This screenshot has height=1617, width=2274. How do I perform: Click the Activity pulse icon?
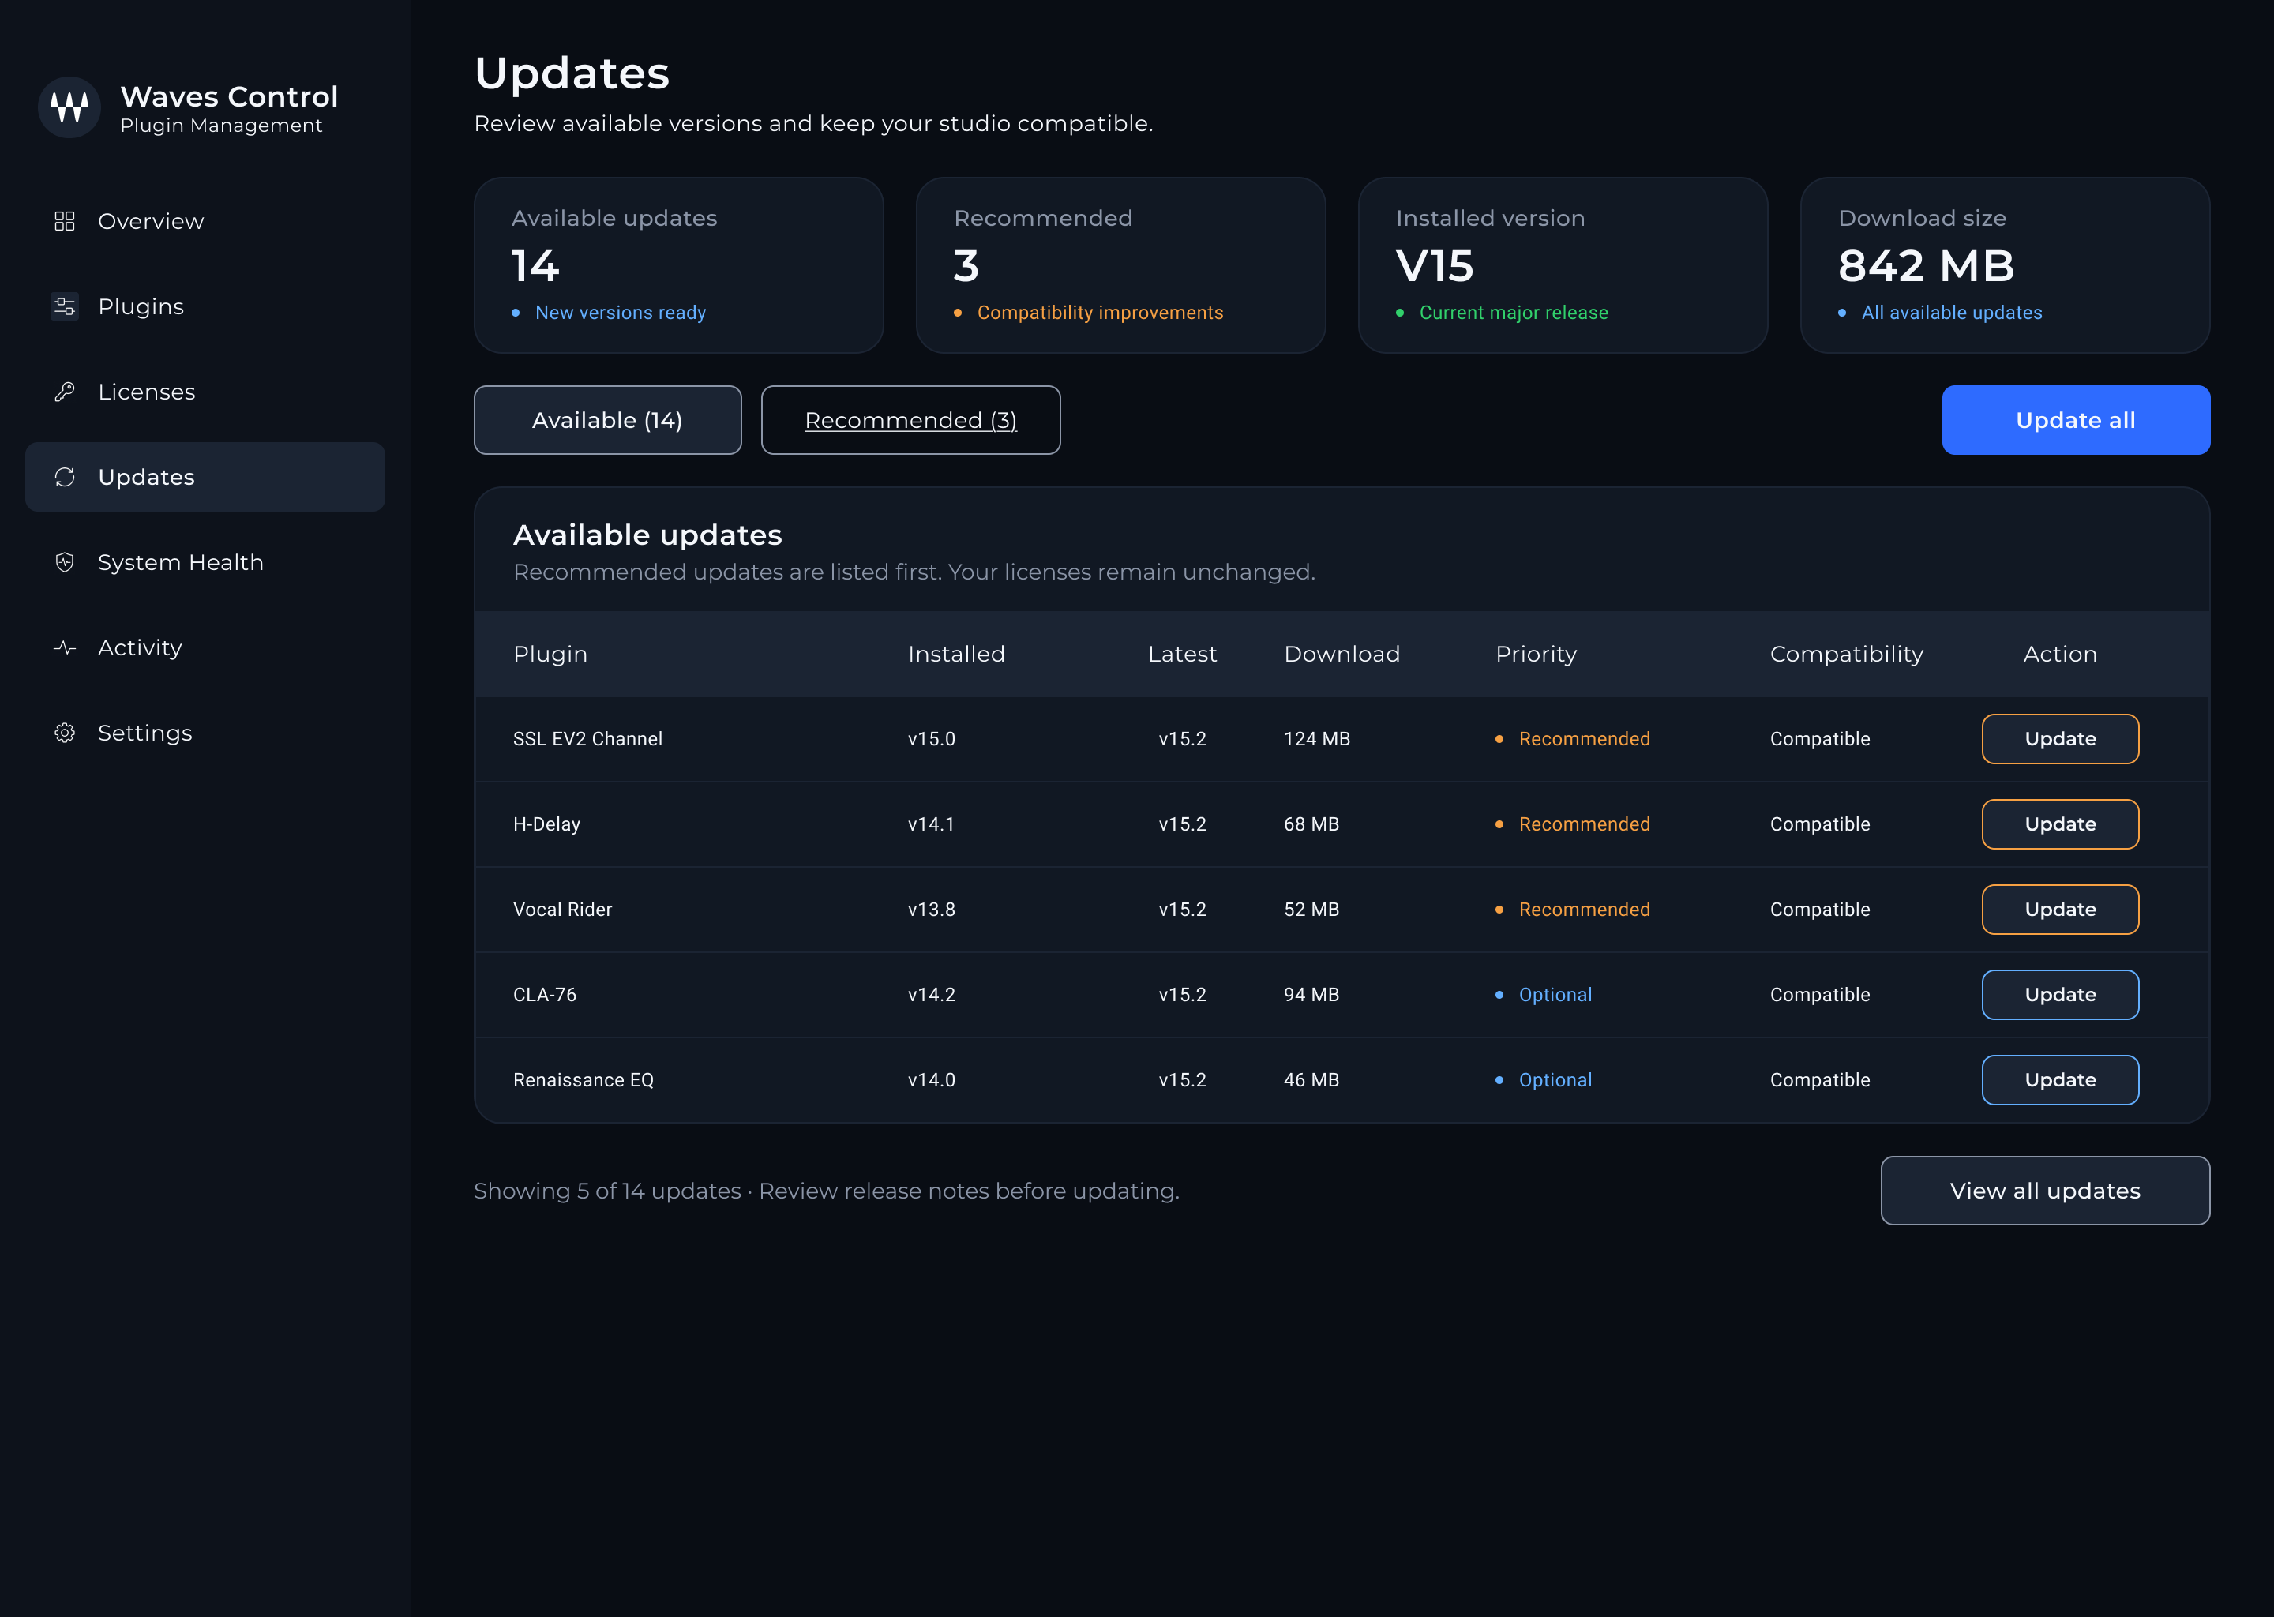click(x=65, y=648)
